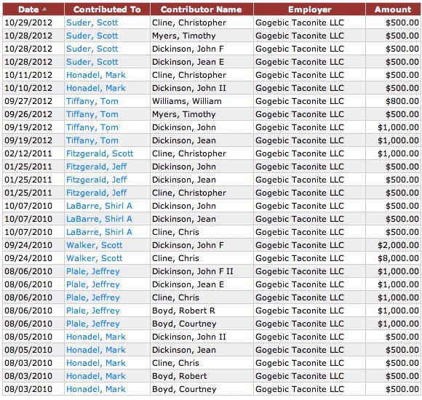Viewport: 422px width, 400px height.
Task: Click the contributor name Dickinson, John F II
Action: [x=193, y=271]
